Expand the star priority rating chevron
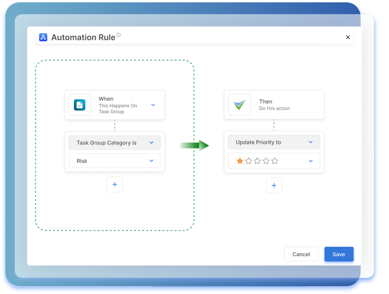Image resolution: width=389 pixels, height=294 pixels. coord(311,161)
